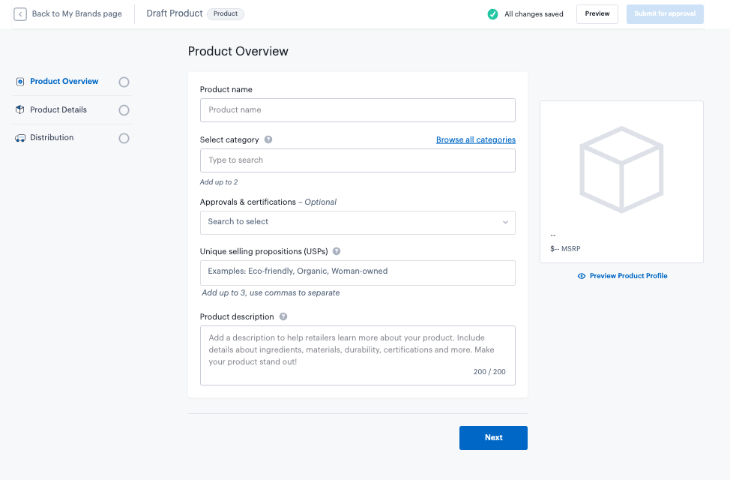Screen dimensions: 730x480
Task: Click the back arrow icon
Action: point(20,14)
